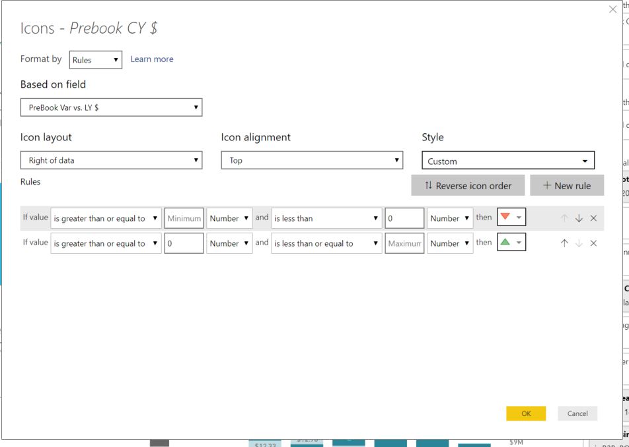Screen dimensions: 629x447
Task: Open the Format by Rules dropdown
Action: pos(95,59)
